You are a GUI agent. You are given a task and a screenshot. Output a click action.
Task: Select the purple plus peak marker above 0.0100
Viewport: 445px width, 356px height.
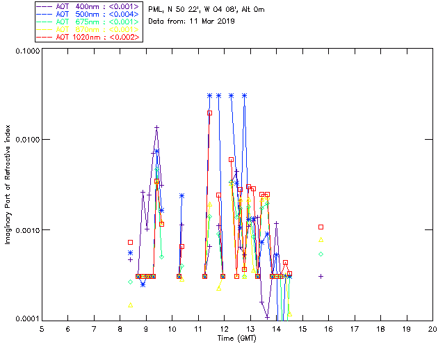tap(156, 127)
